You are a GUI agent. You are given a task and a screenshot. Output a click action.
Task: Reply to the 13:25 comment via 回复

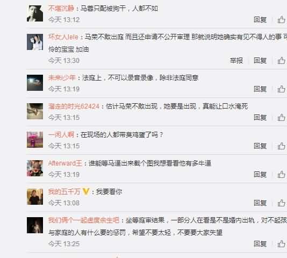coord(260,243)
